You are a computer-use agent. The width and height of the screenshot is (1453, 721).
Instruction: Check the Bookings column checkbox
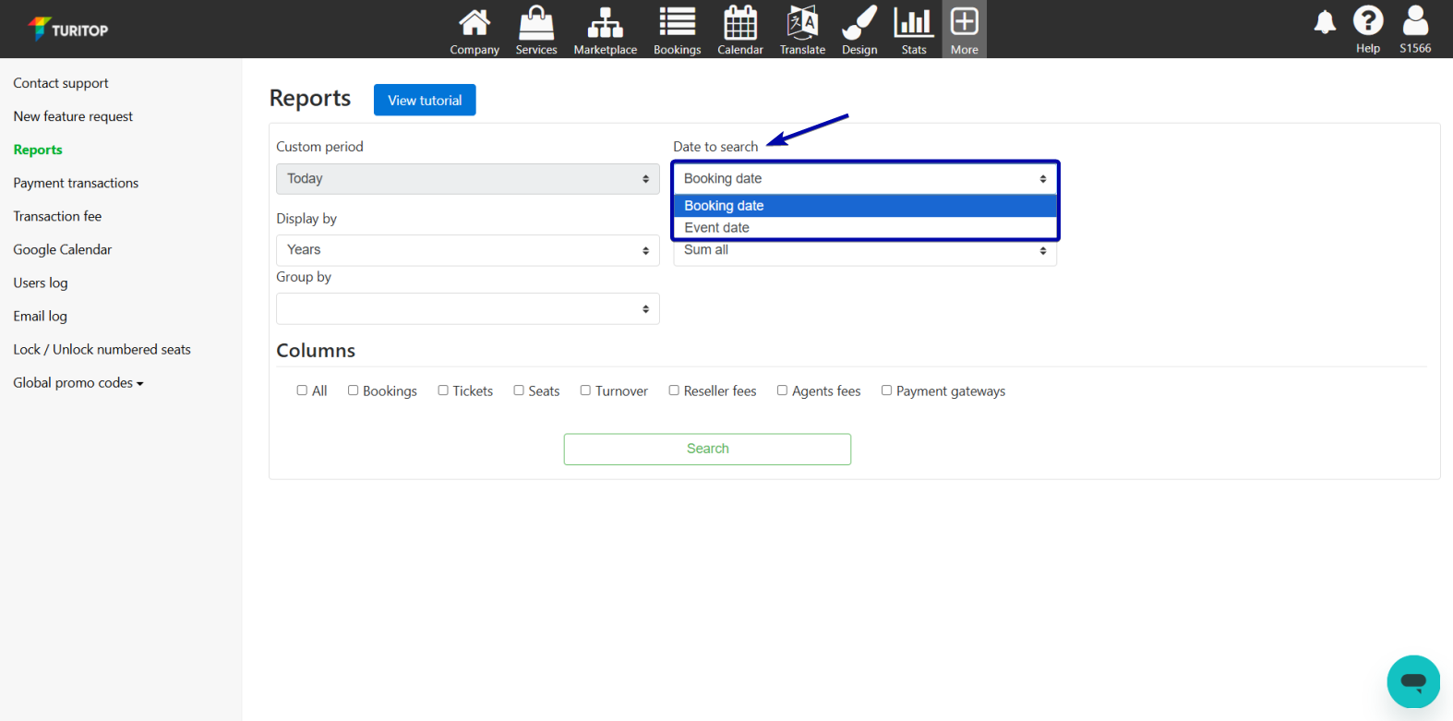tap(353, 391)
